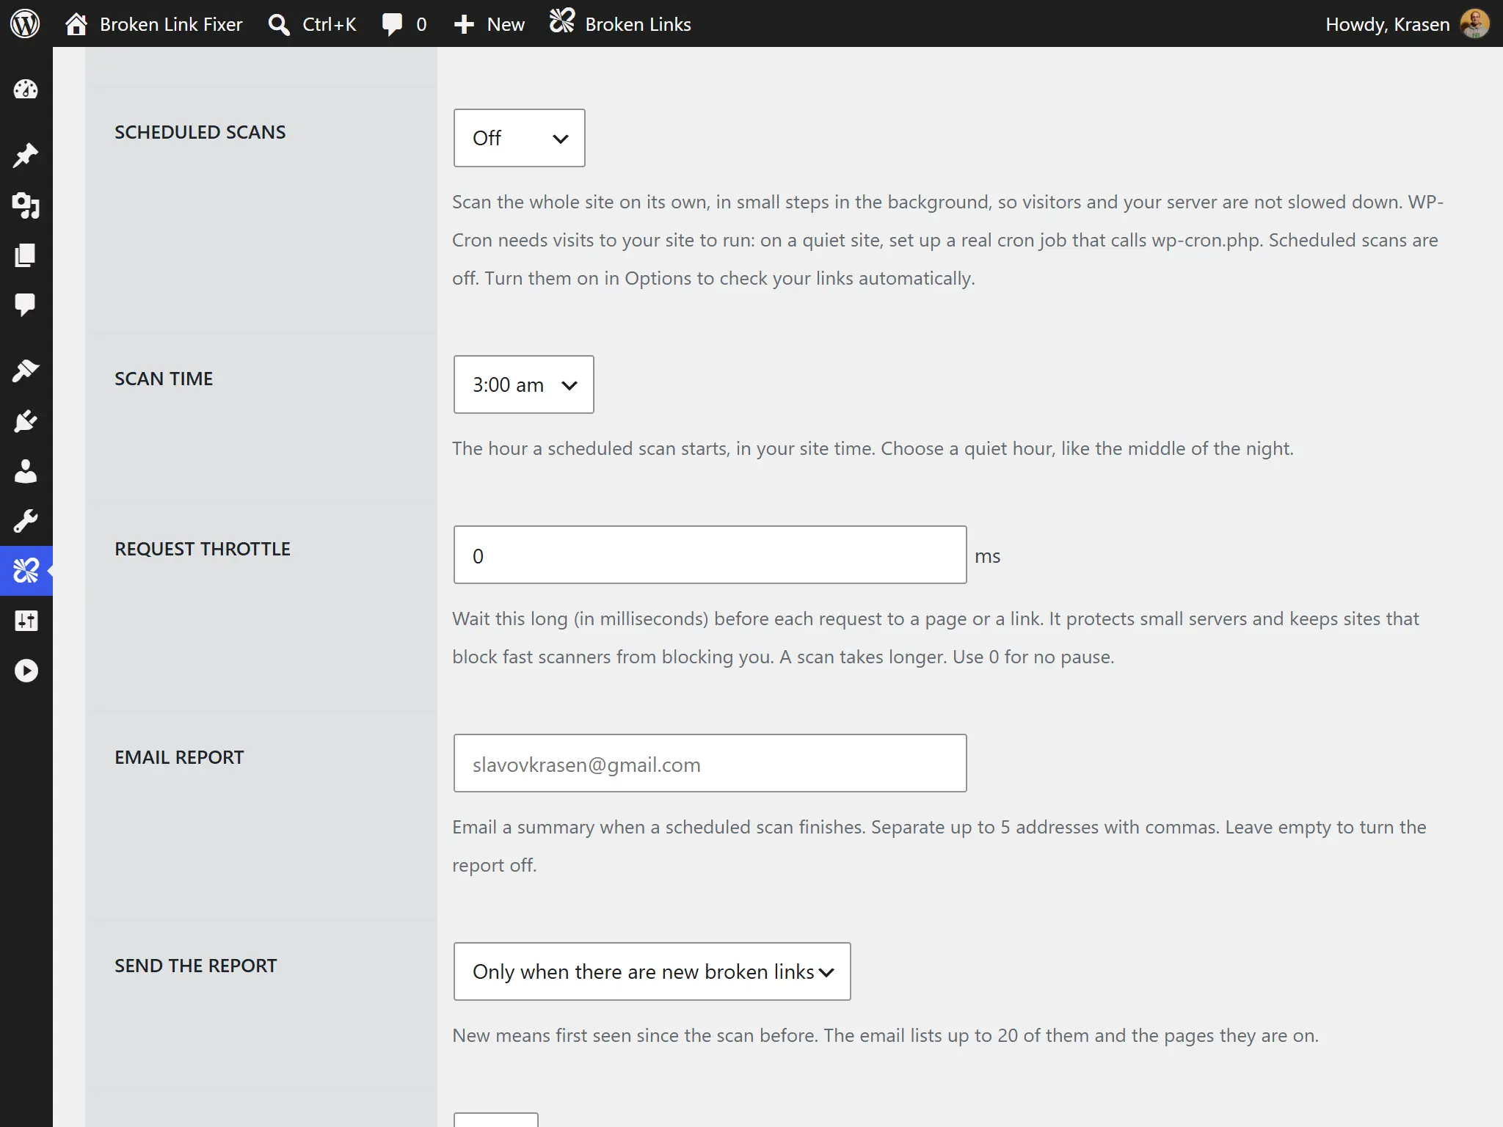Open the Ctrl+K search
The image size is (1503, 1127).
click(x=312, y=23)
